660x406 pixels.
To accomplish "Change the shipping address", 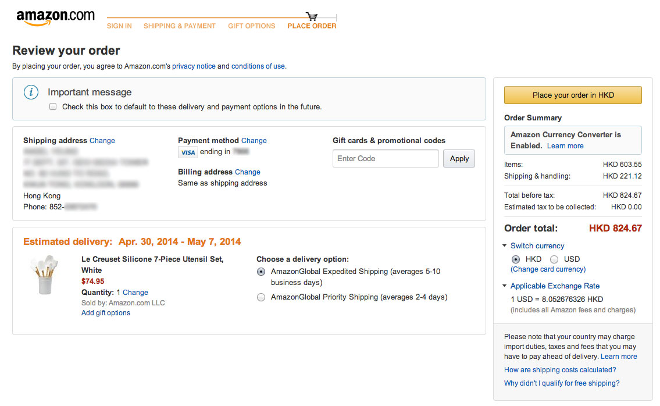I will tap(102, 140).
